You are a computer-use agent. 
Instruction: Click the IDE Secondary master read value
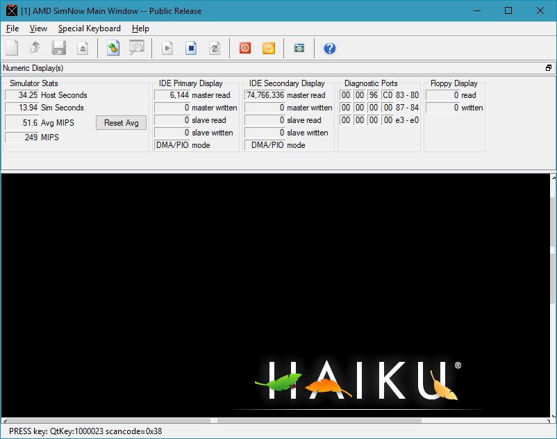coord(265,95)
